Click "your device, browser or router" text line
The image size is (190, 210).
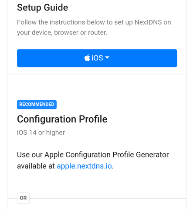[62, 32]
